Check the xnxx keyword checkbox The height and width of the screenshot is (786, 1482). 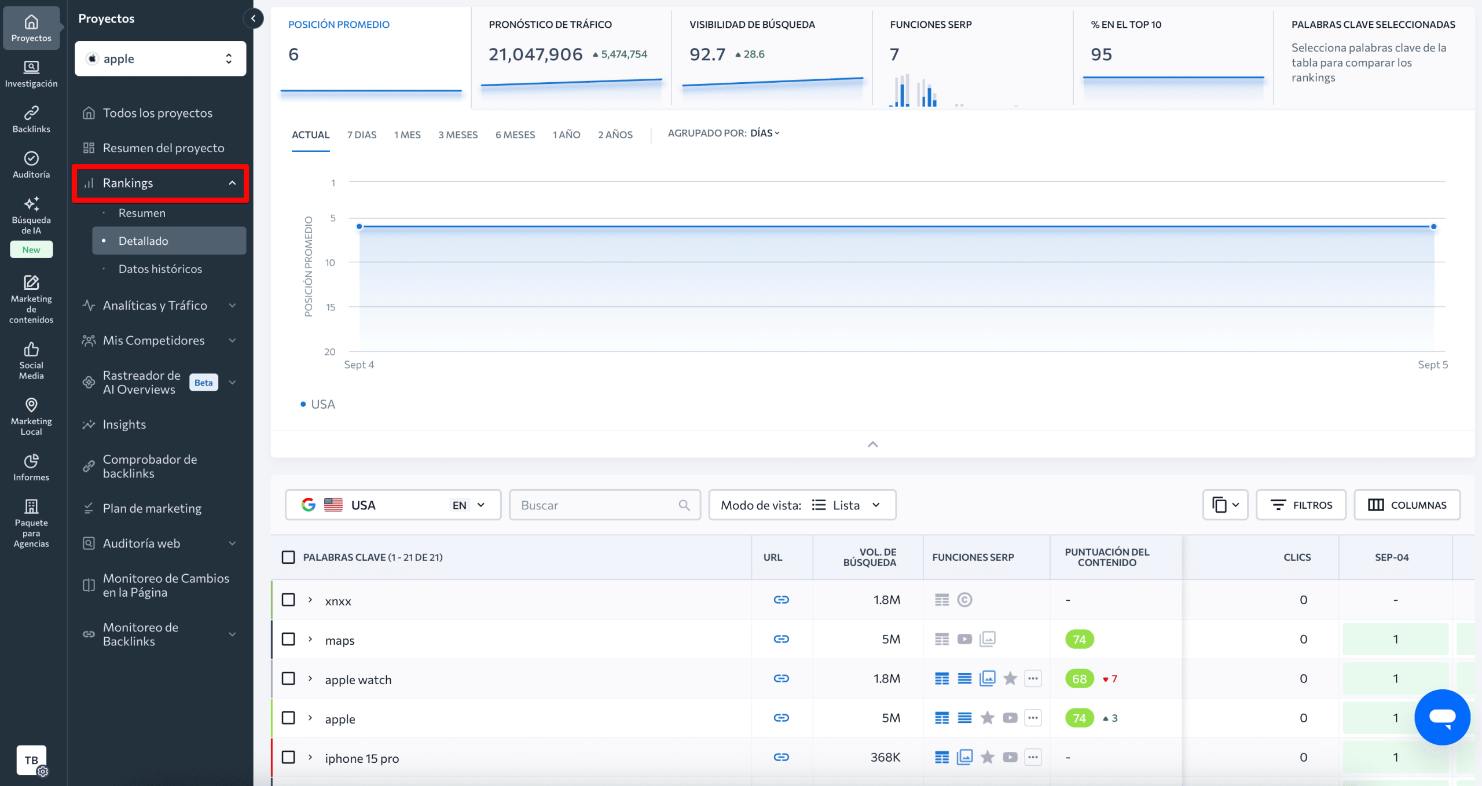[288, 600]
